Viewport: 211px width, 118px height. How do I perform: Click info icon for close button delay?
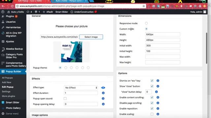(x=156, y=92)
